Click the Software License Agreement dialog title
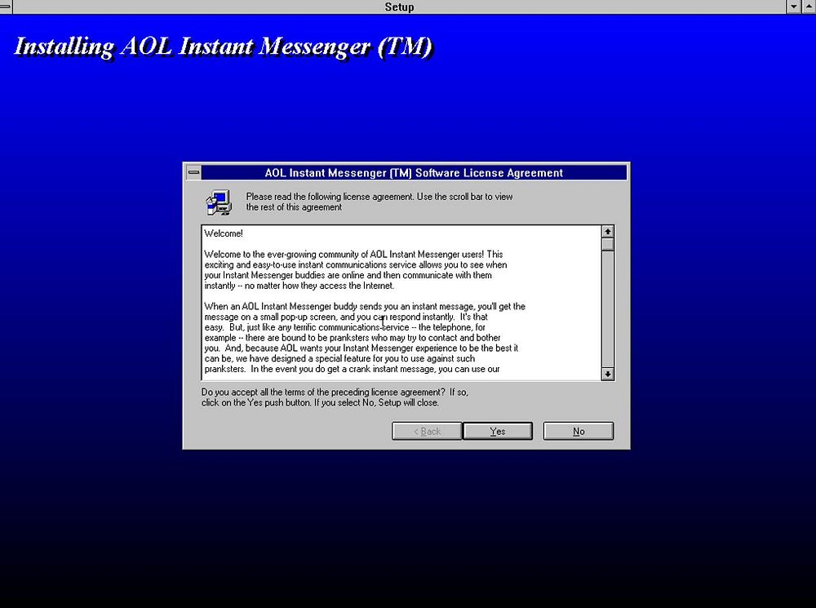 tap(414, 173)
